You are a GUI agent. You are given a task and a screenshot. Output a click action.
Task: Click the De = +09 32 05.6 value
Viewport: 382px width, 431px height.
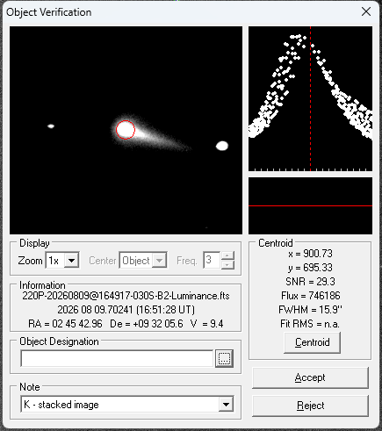[x=147, y=324]
